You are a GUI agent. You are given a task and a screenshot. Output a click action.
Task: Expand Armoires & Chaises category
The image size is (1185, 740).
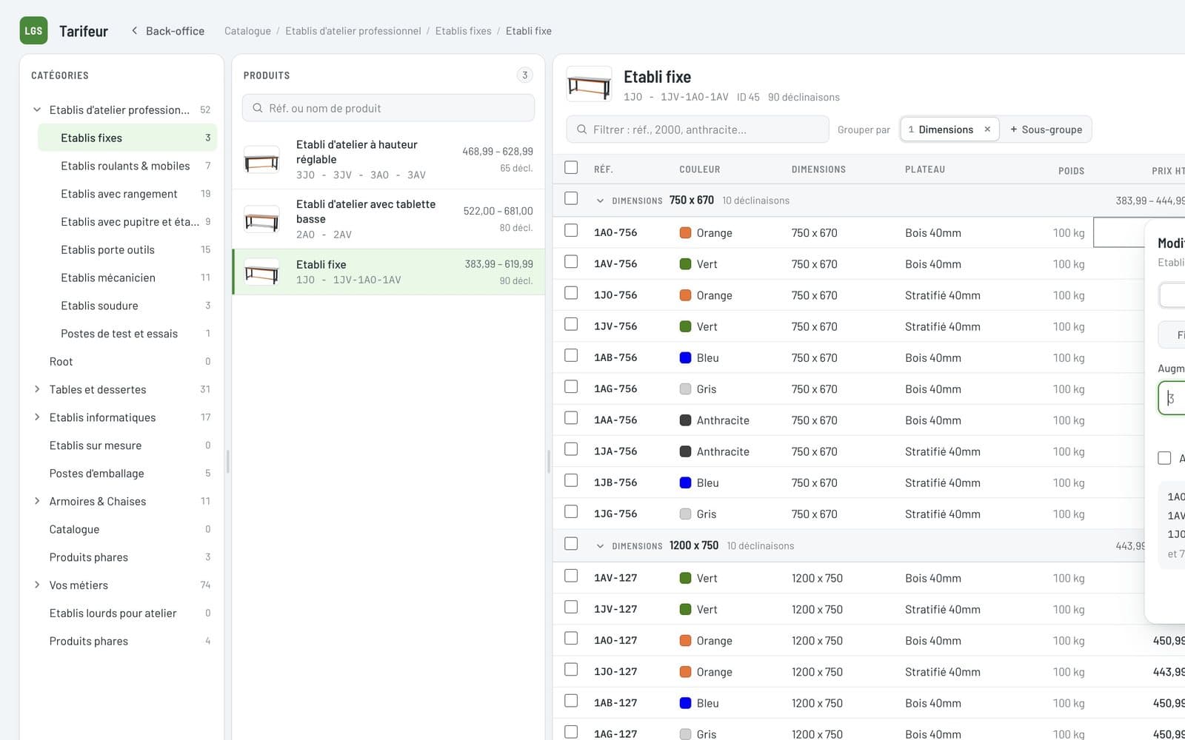[x=37, y=501]
